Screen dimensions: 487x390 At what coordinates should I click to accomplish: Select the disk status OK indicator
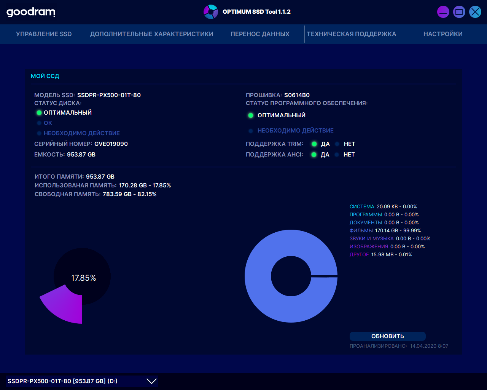click(39, 123)
